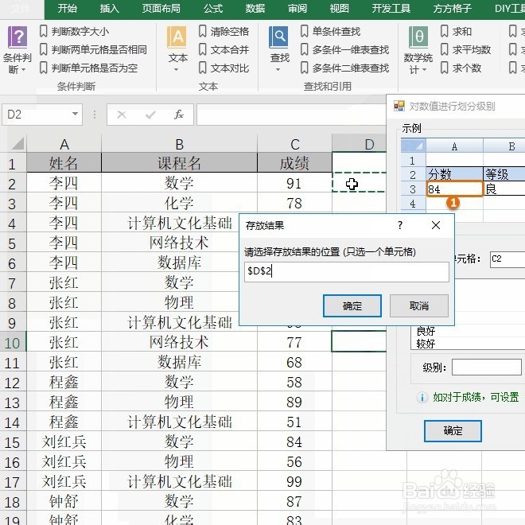Image resolution: width=525 pixels, height=525 pixels.
Task: Tick the 多条件二维表查找 checkbox
Action: [304, 68]
